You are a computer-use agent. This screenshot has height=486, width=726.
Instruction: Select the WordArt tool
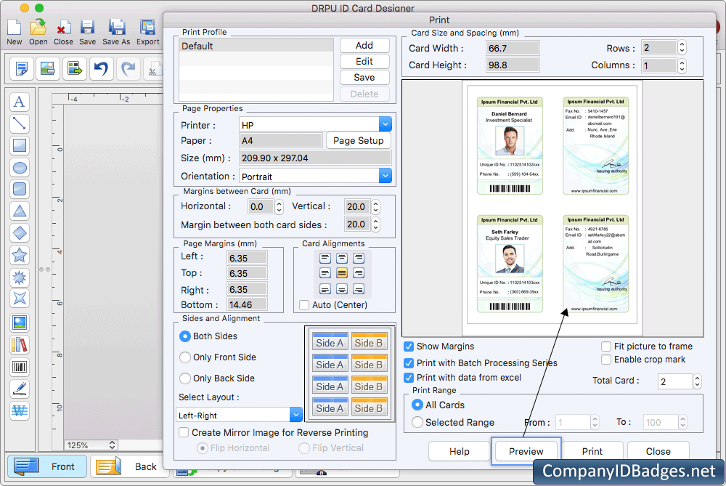[20, 410]
